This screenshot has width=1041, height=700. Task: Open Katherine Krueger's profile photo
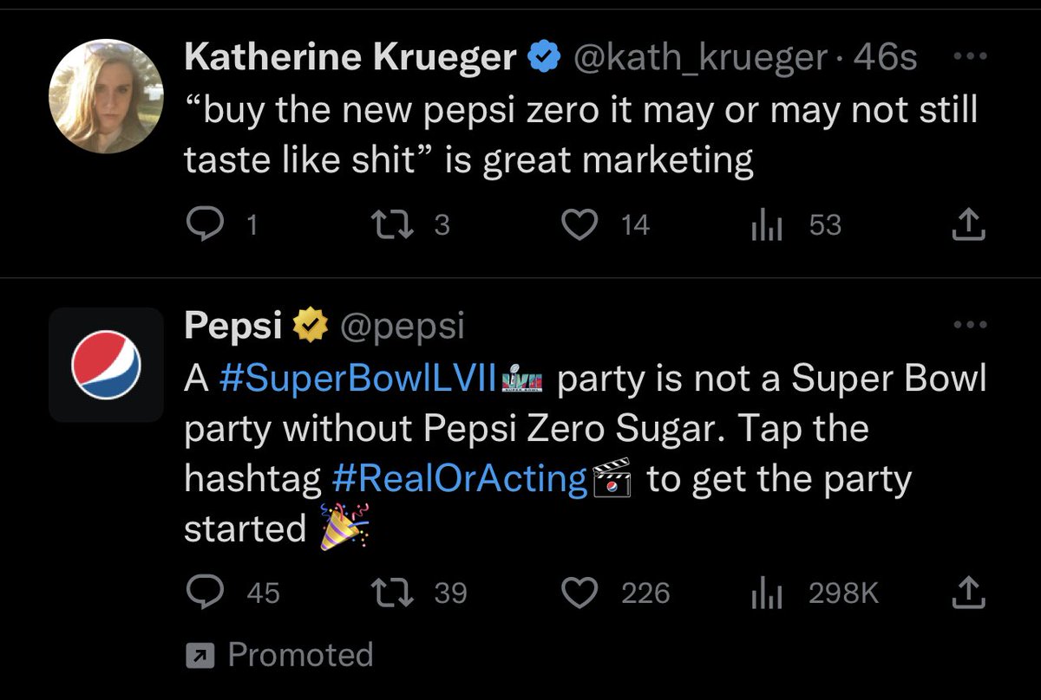[107, 96]
